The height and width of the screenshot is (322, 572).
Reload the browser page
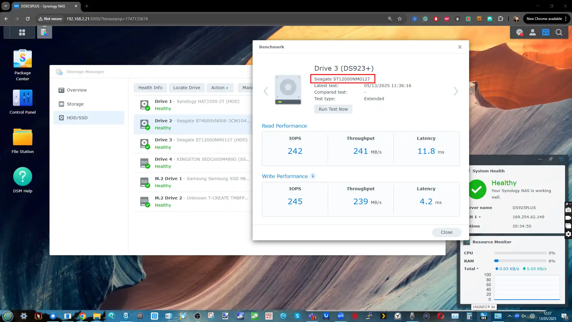(28, 19)
